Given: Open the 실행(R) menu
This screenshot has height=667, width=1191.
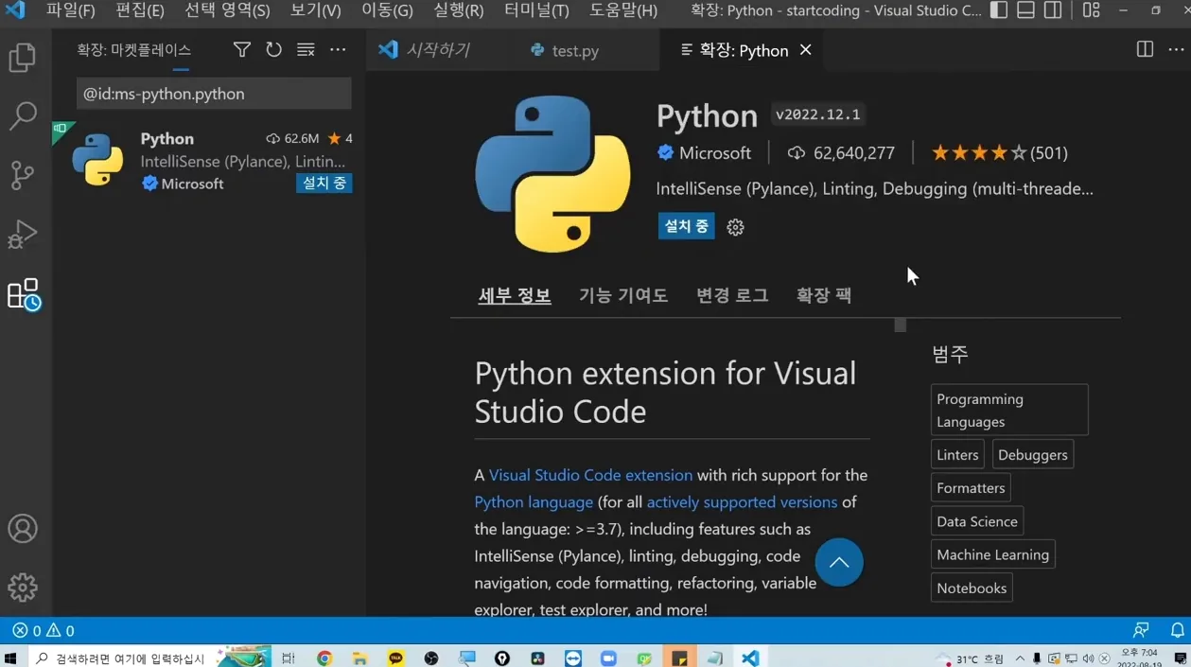Looking at the screenshot, I should click(459, 10).
